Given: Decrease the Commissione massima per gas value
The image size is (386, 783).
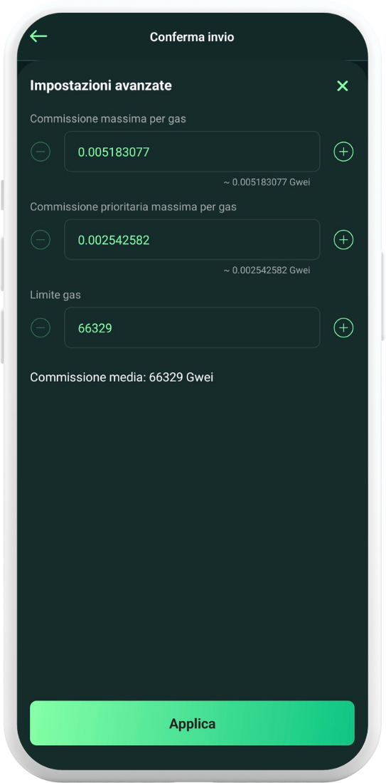Looking at the screenshot, I should (41, 152).
